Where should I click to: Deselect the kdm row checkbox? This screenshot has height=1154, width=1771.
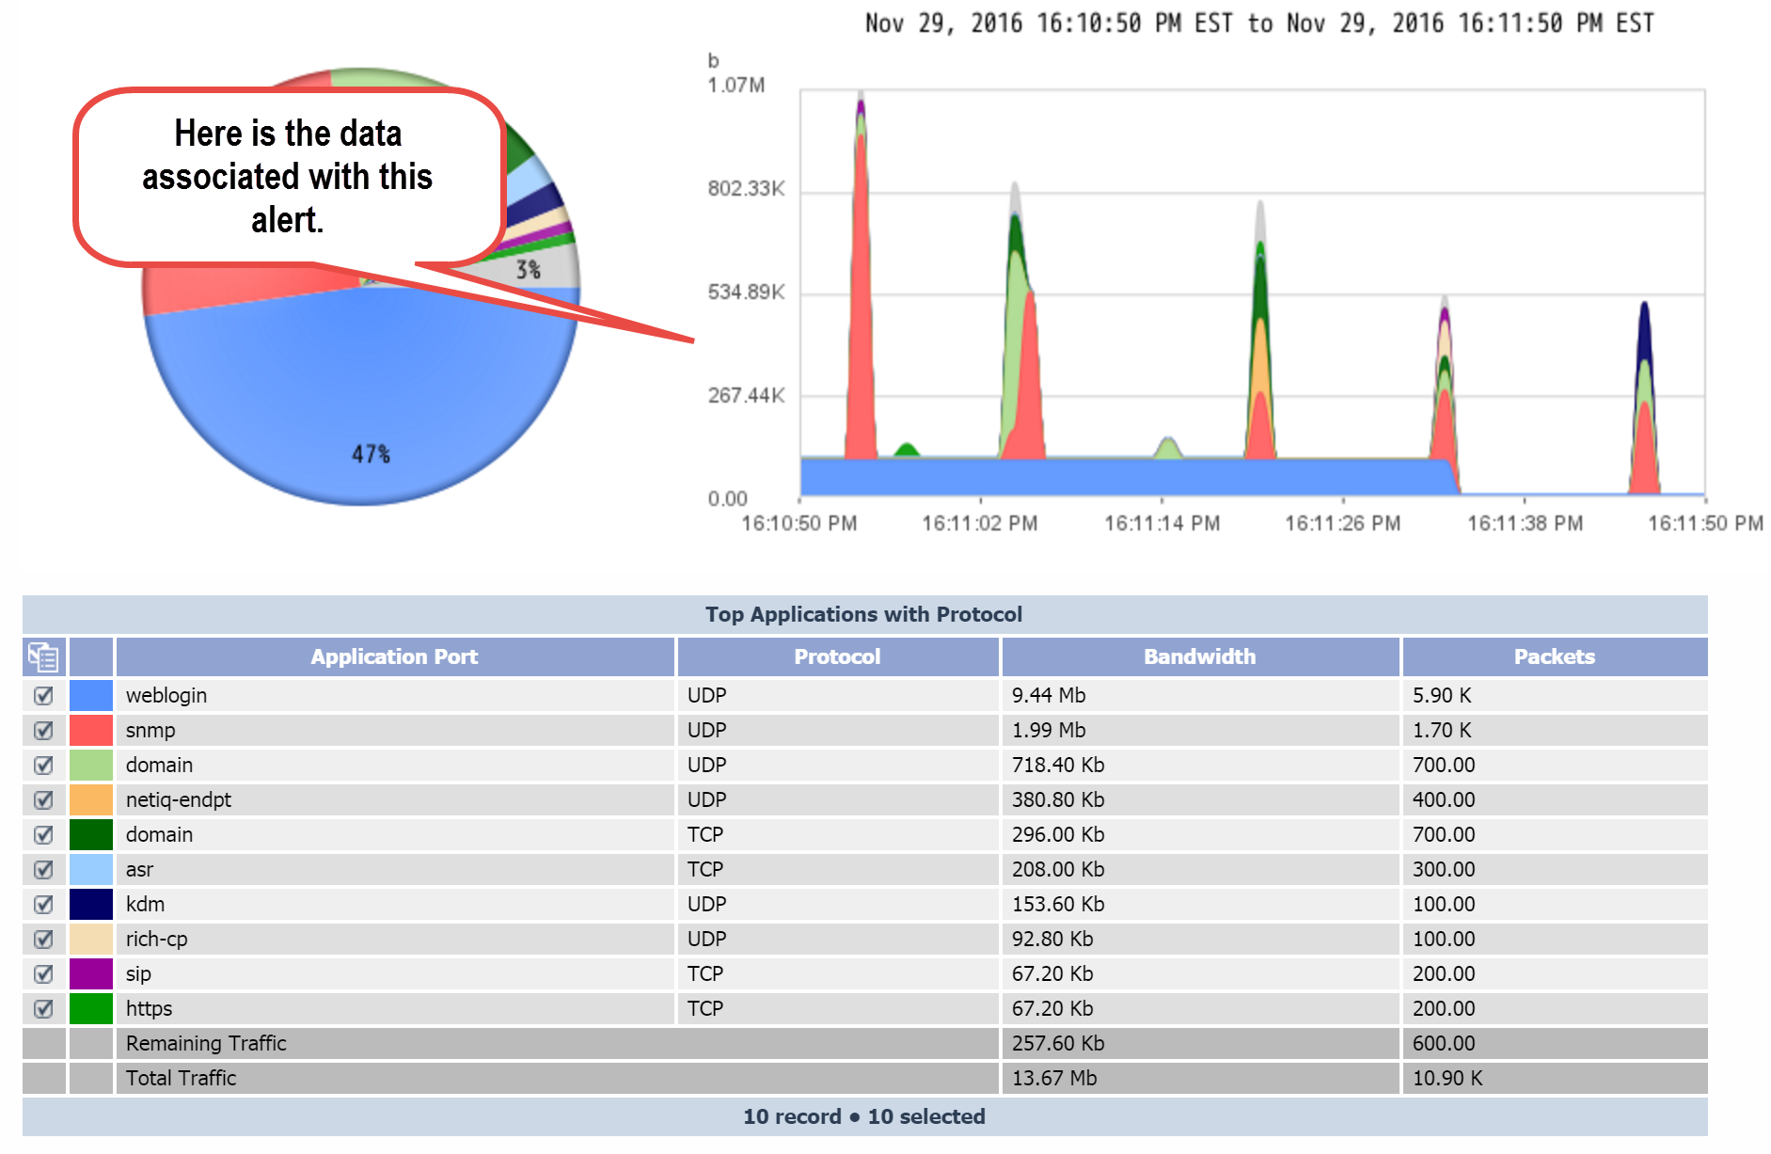coord(43,904)
